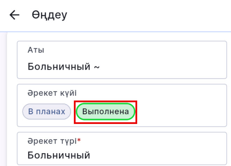This screenshot has height=166, width=231.
Task: Open the "Әрекет түрі" action type dropdown
Action: click(x=122, y=148)
